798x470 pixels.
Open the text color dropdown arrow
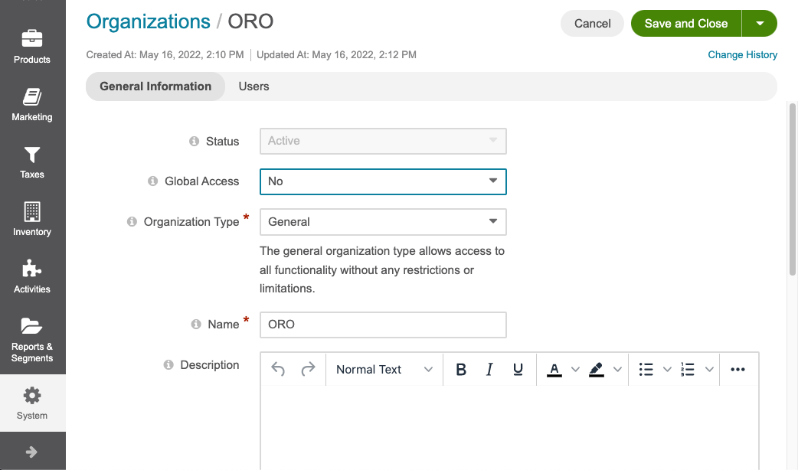(x=575, y=369)
